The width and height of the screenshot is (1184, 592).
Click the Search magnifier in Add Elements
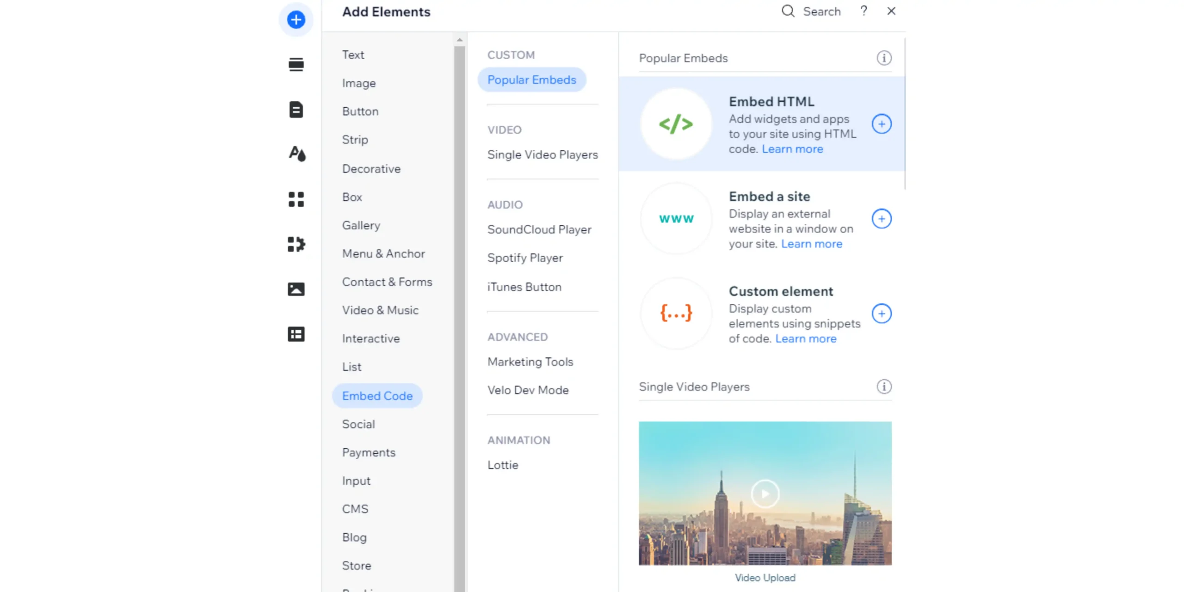pos(788,11)
